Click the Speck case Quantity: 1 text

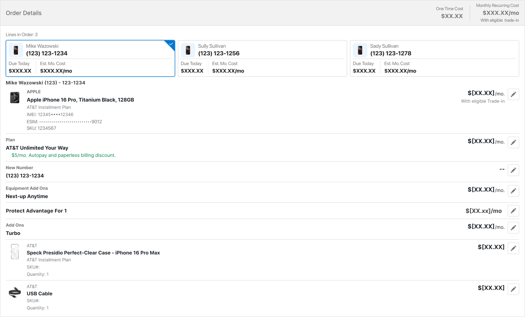click(38, 274)
